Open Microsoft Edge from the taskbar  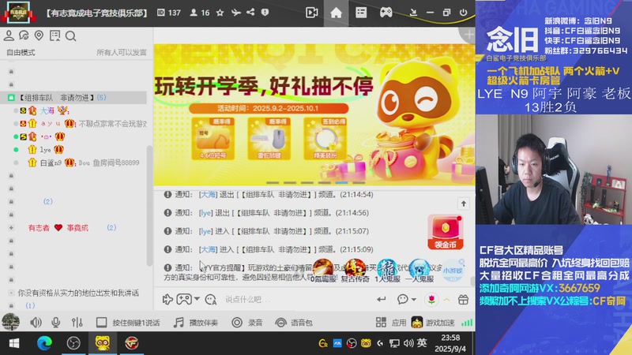[44, 343]
